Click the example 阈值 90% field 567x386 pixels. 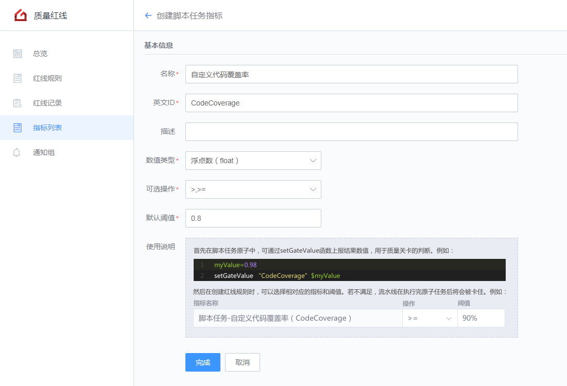pos(480,318)
